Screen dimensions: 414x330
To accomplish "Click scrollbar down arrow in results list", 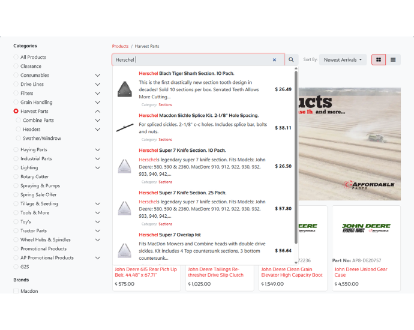I will [x=296, y=263].
